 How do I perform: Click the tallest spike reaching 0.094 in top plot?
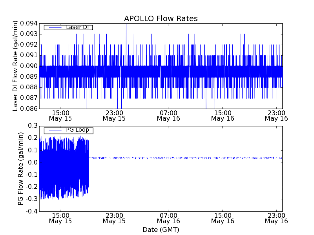[126, 25]
